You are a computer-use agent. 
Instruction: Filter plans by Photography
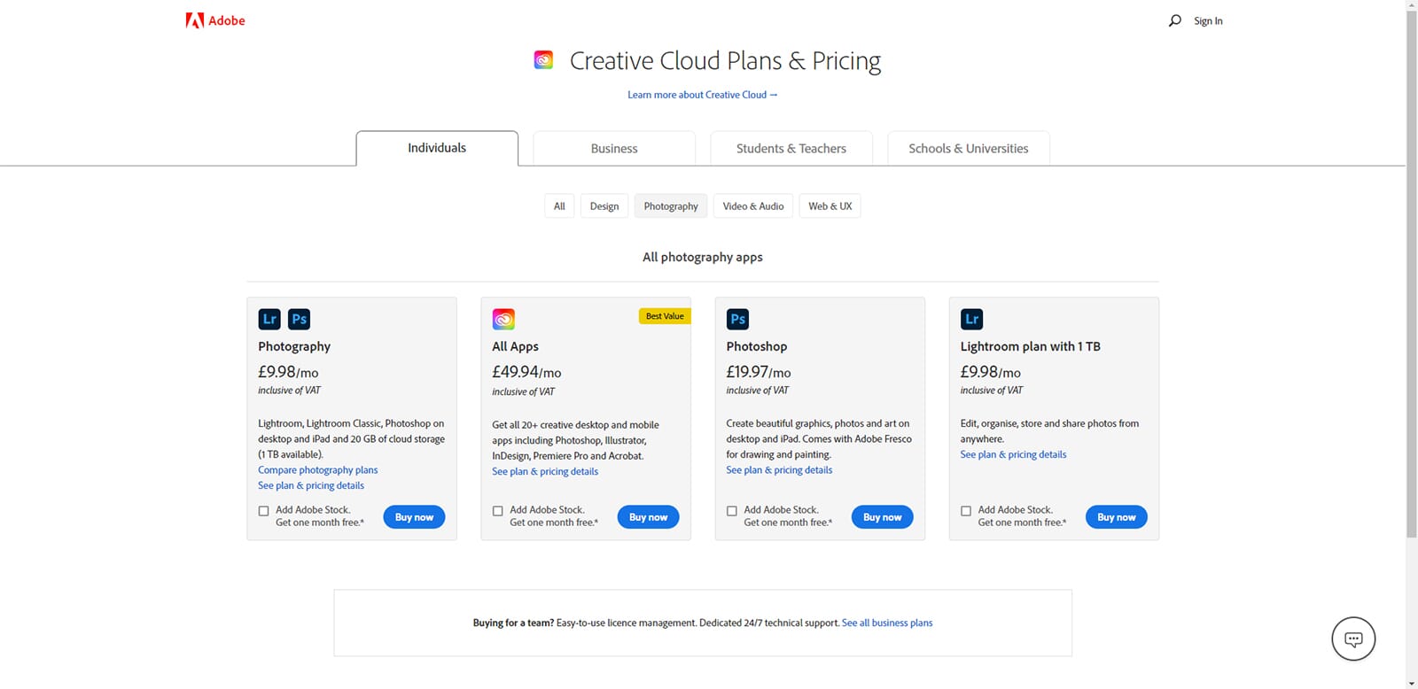(x=671, y=206)
